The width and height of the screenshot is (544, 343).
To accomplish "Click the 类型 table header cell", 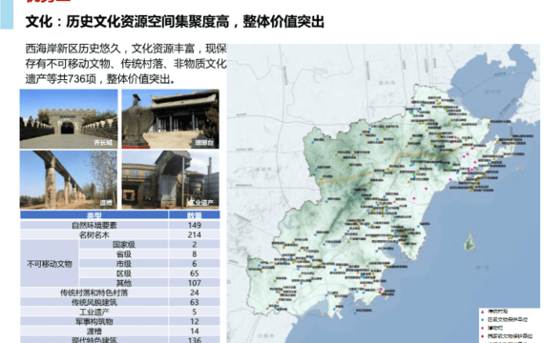I will pyautogui.click(x=94, y=214).
